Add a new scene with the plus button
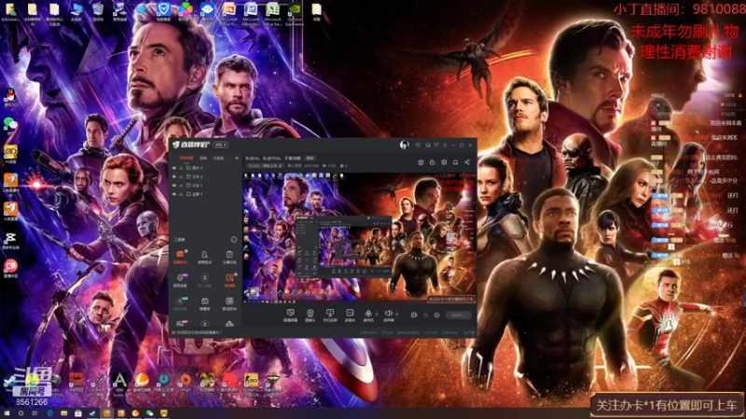 coord(237,158)
